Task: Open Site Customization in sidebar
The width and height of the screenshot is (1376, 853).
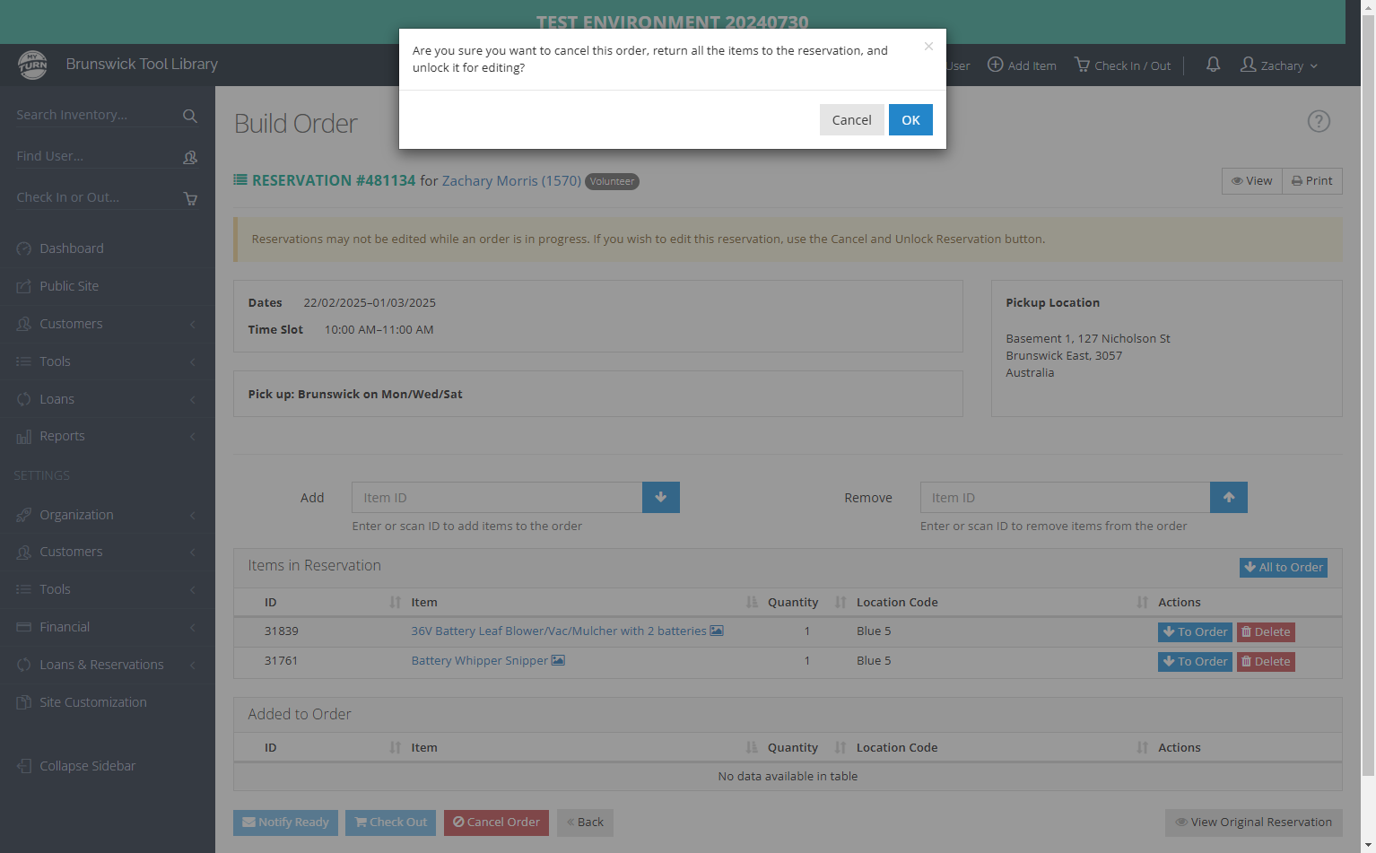Action: (108, 702)
